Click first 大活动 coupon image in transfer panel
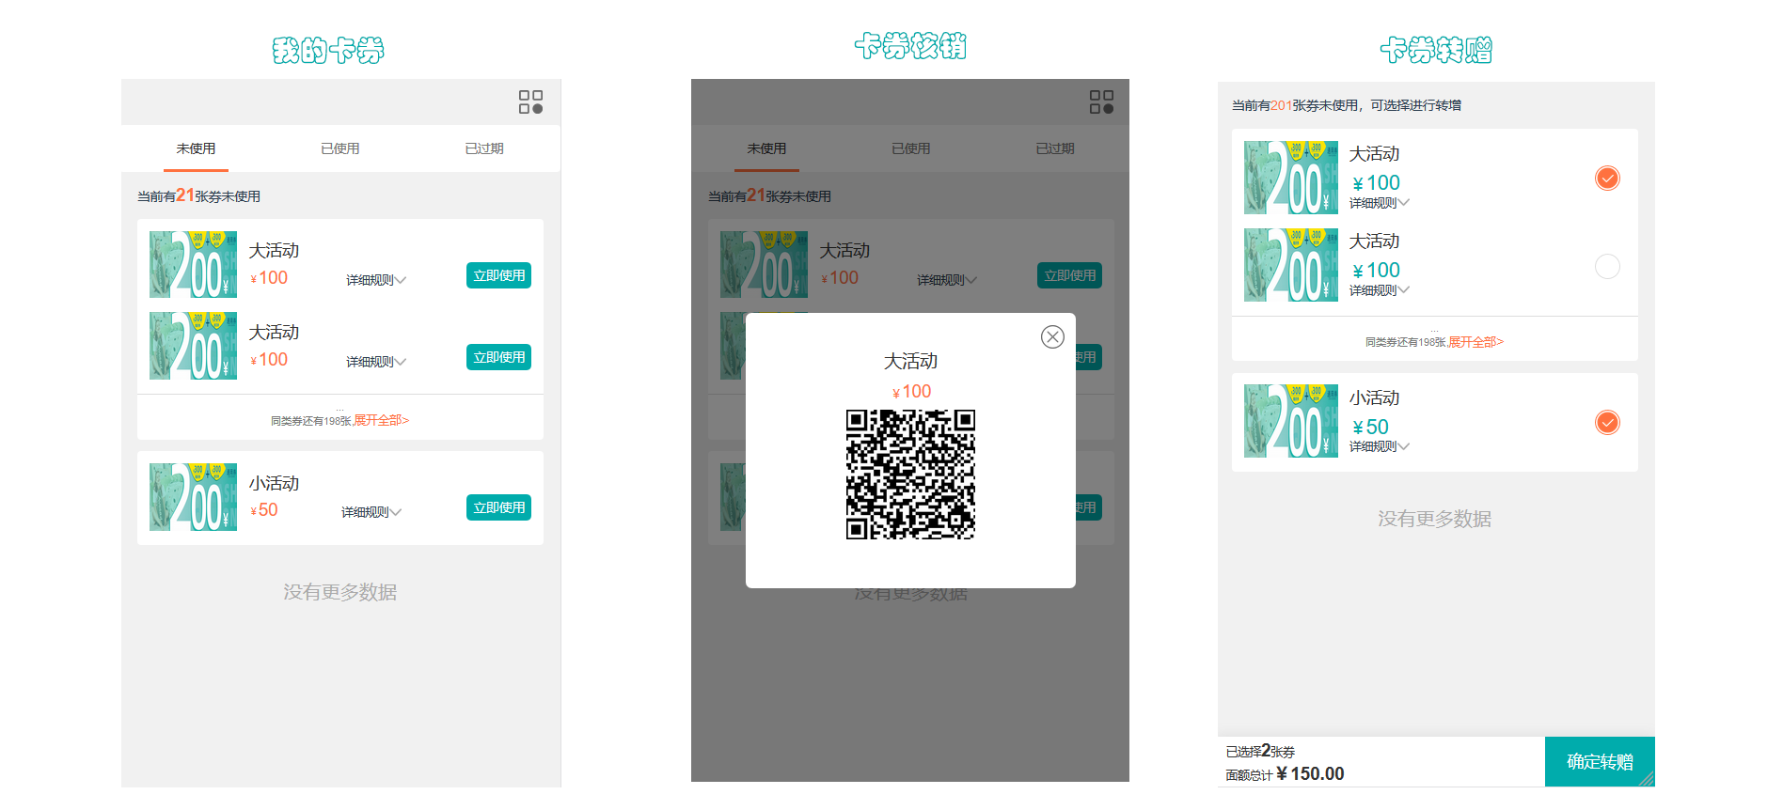Screen dimensions: 1783x810 (1290, 178)
